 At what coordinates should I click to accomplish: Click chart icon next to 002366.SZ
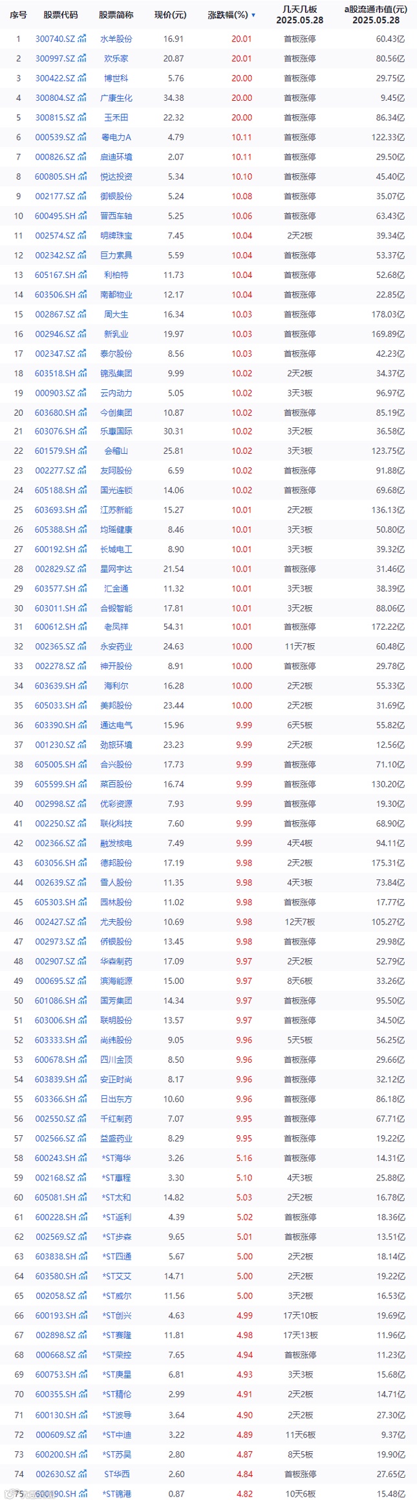(82, 843)
